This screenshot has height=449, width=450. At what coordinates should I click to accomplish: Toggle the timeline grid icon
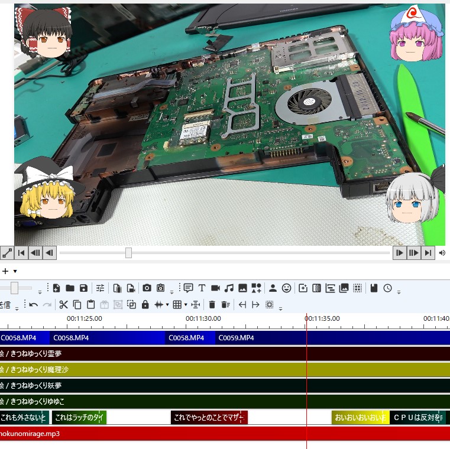(177, 304)
